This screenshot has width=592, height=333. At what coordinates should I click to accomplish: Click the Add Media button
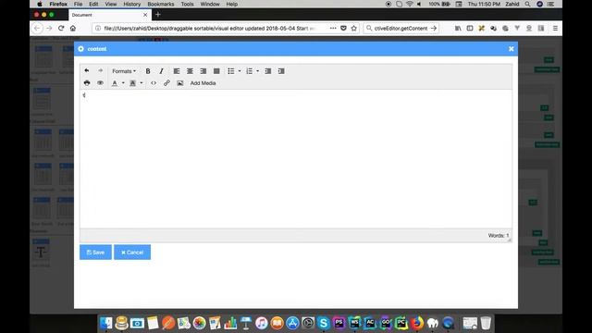point(203,83)
